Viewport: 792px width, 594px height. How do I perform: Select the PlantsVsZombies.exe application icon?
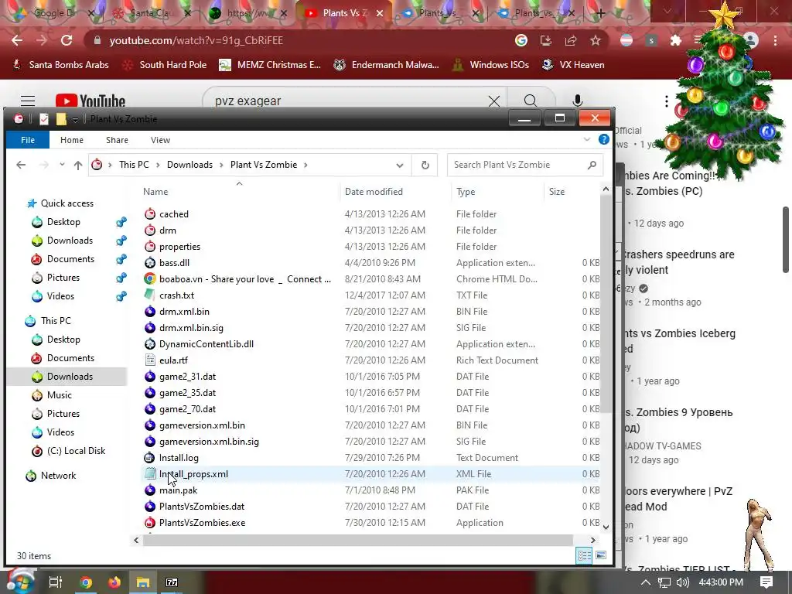click(150, 523)
